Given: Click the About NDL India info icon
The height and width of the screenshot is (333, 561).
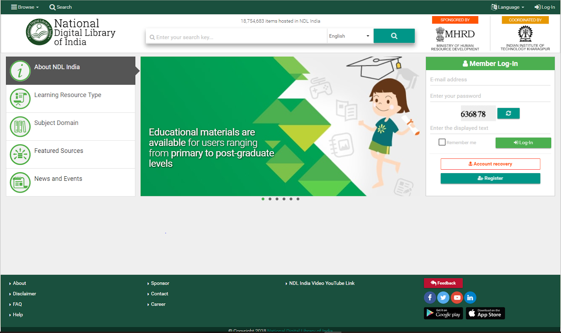Looking at the screenshot, I should 20,71.
